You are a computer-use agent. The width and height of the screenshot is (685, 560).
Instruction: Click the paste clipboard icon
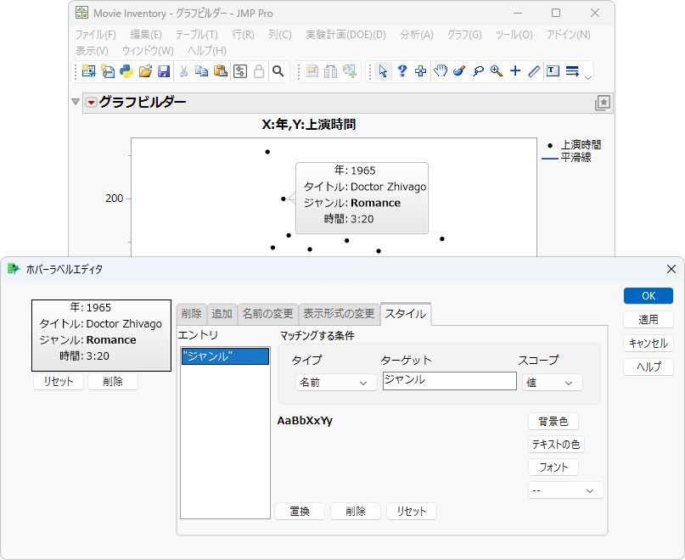pyautogui.click(x=221, y=70)
